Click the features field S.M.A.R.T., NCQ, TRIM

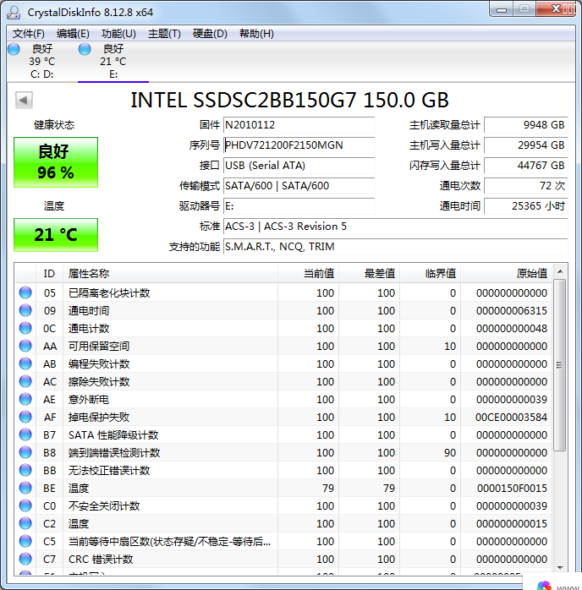coord(395,247)
